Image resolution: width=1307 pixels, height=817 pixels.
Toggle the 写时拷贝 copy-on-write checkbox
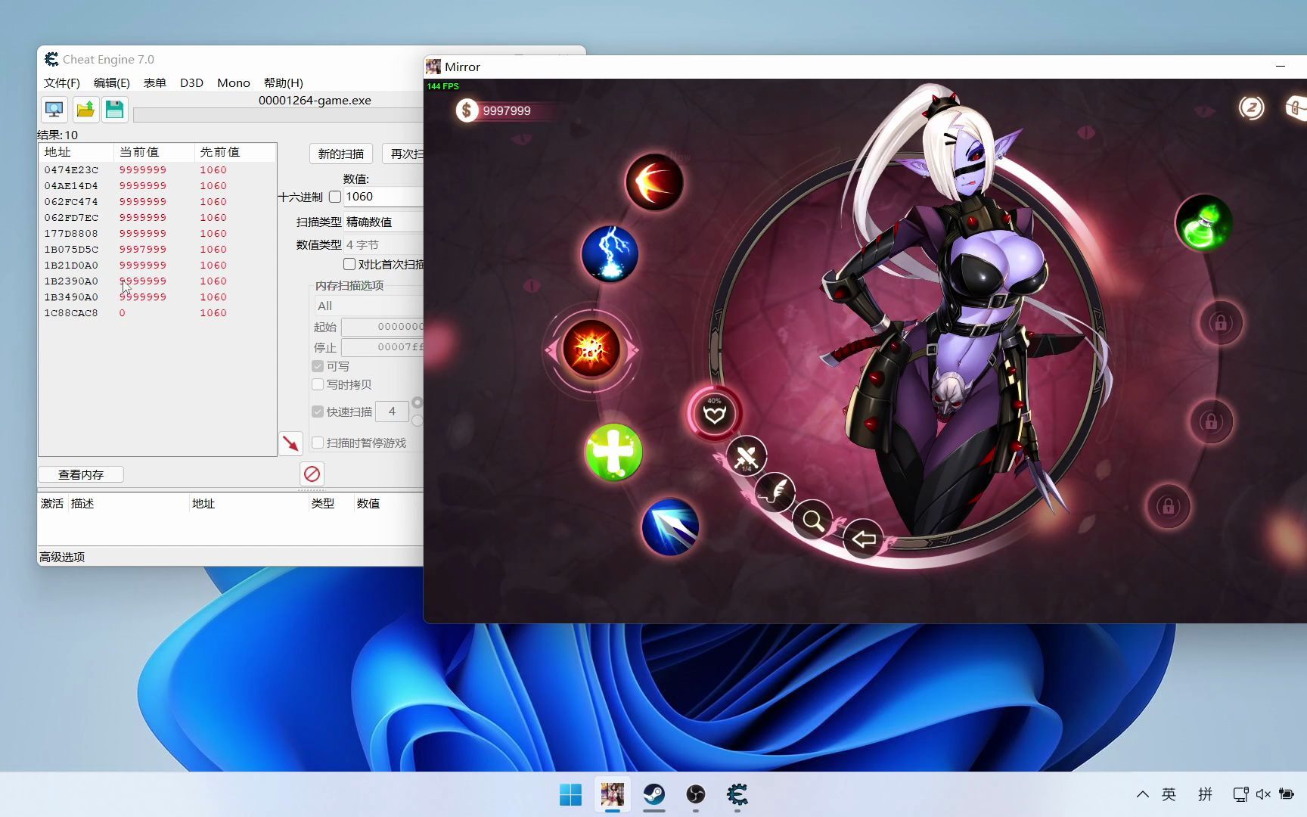(318, 384)
